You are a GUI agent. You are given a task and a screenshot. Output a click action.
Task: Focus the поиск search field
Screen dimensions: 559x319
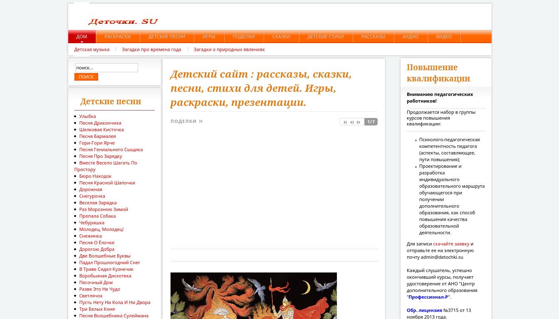pyautogui.click(x=106, y=68)
